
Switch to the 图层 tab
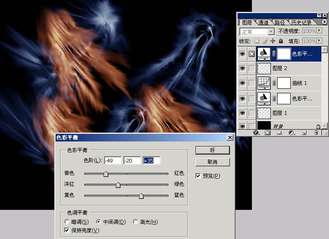click(247, 22)
